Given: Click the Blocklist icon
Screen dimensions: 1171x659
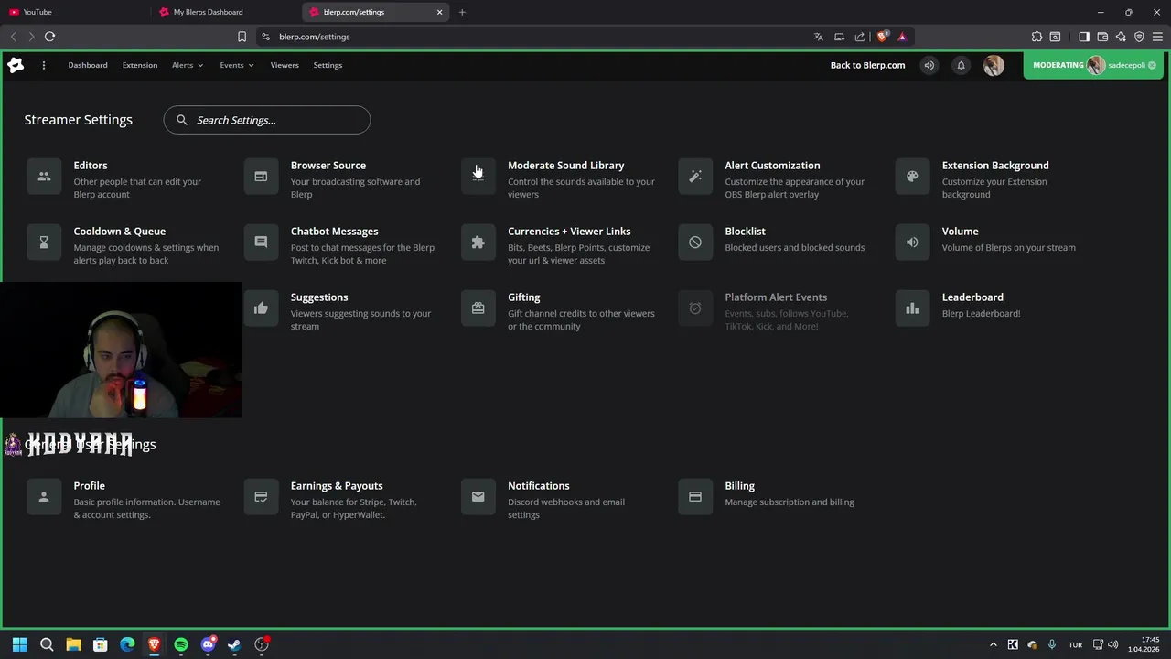Looking at the screenshot, I should click(x=695, y=243).
